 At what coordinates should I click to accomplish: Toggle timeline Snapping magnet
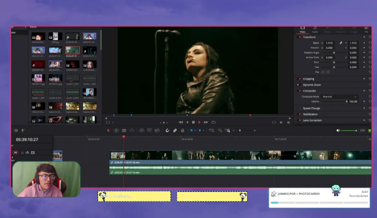click(167, 130)
